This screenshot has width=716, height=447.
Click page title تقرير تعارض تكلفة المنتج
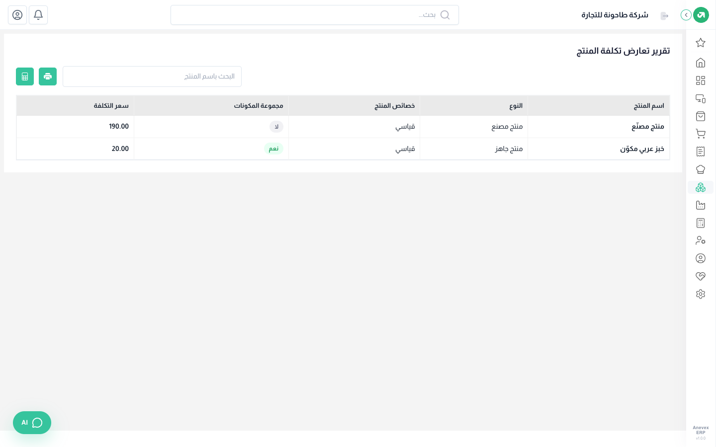[623, 51]
